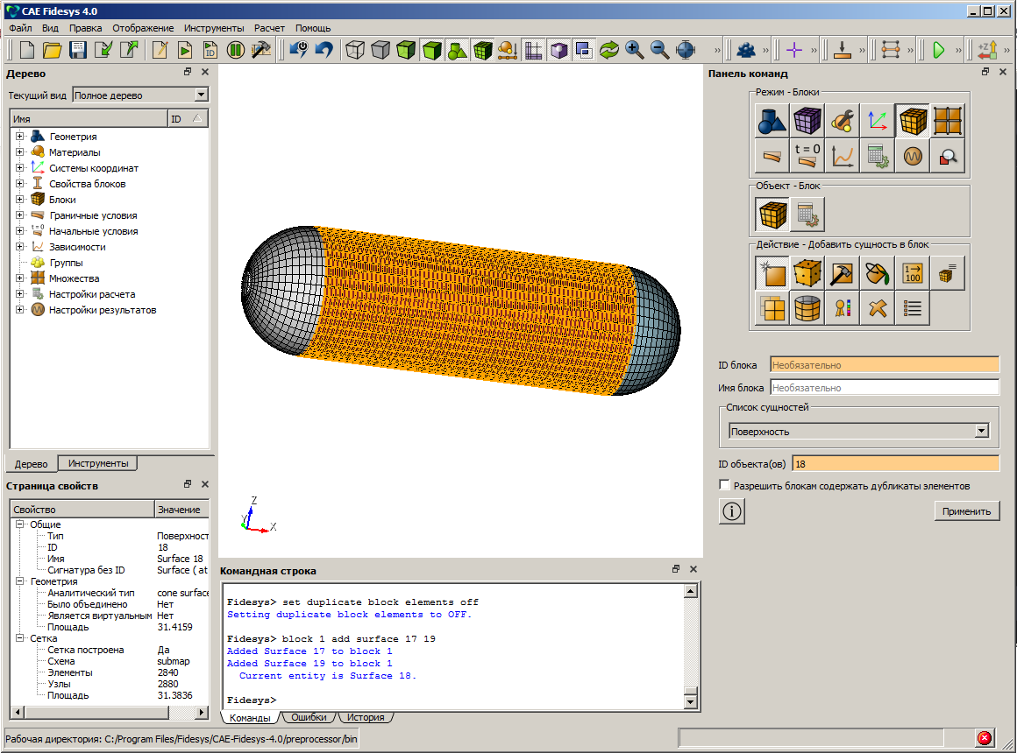Viewport: 1017px width, 753px height.
Task: Click the ID блока input field
Action: pos(885,365)
